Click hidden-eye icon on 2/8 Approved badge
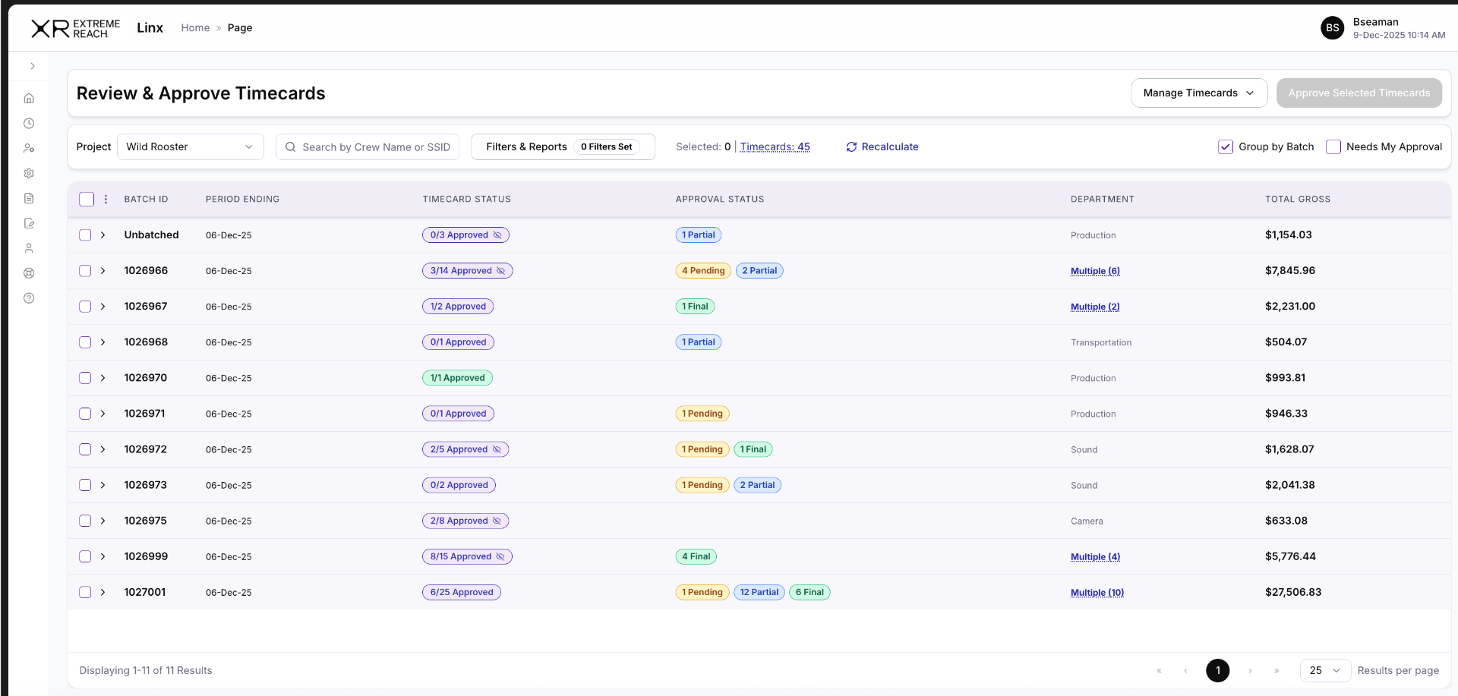The width and height of the screenshot is (1458, 696). 497,521
